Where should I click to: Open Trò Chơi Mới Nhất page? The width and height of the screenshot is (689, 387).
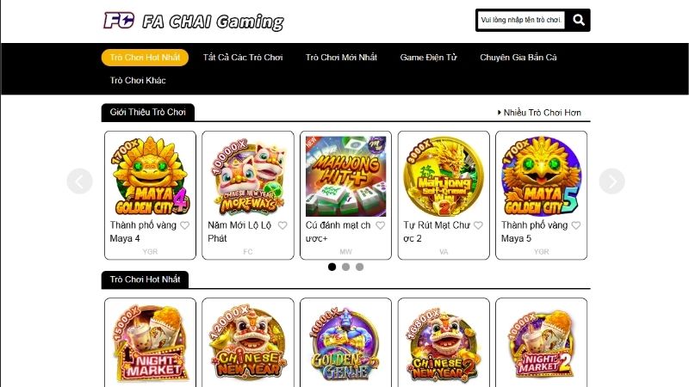click(341, 58)
